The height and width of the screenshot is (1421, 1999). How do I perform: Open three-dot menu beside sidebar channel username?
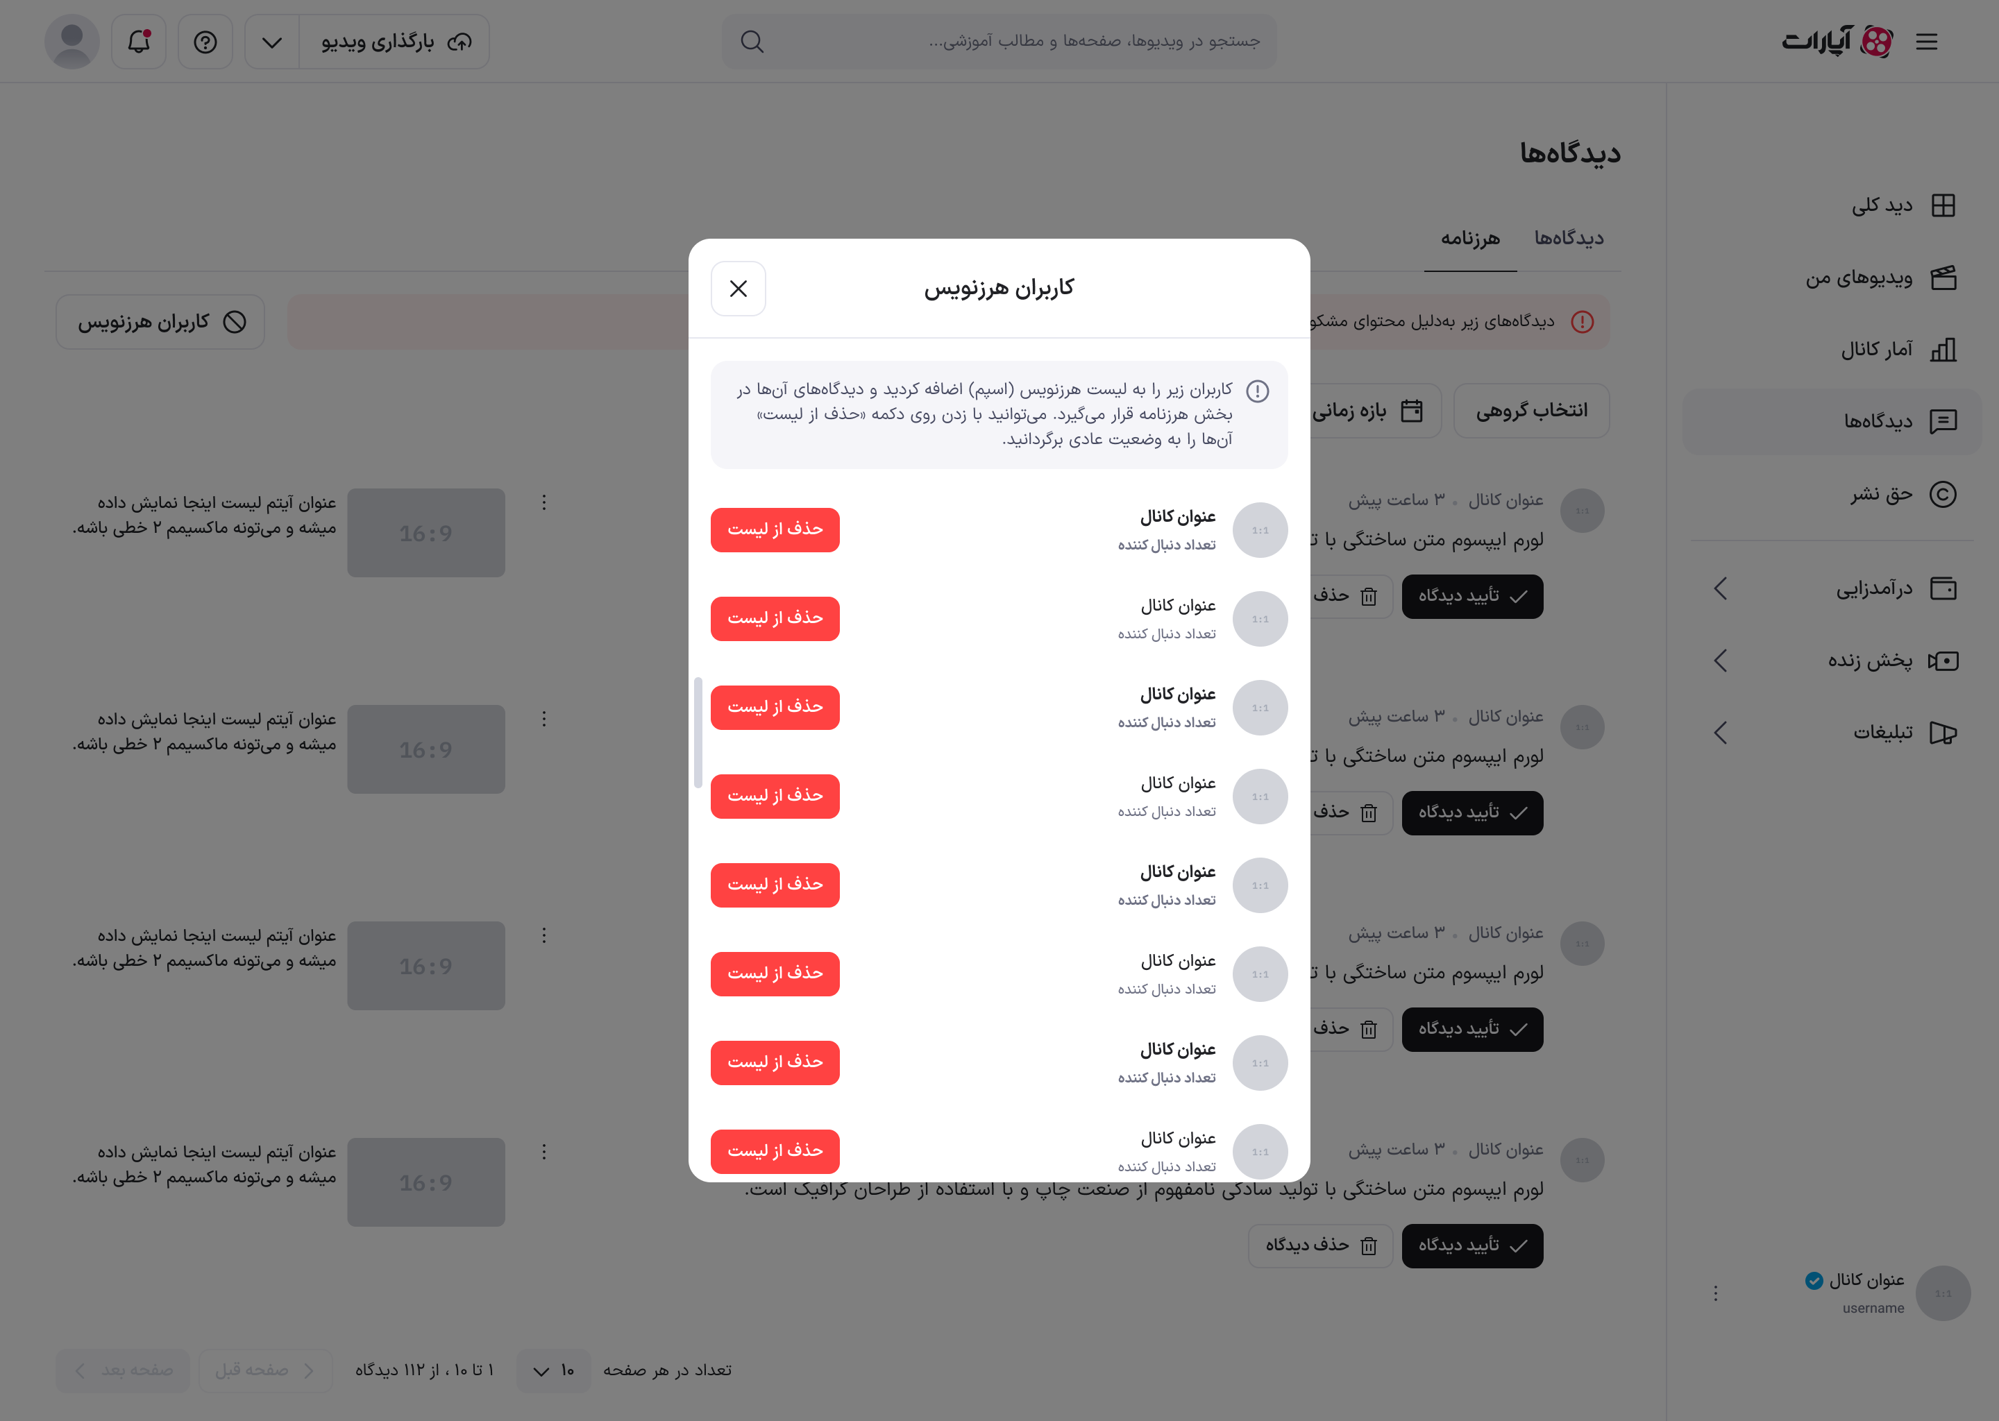point(1714,1293)
